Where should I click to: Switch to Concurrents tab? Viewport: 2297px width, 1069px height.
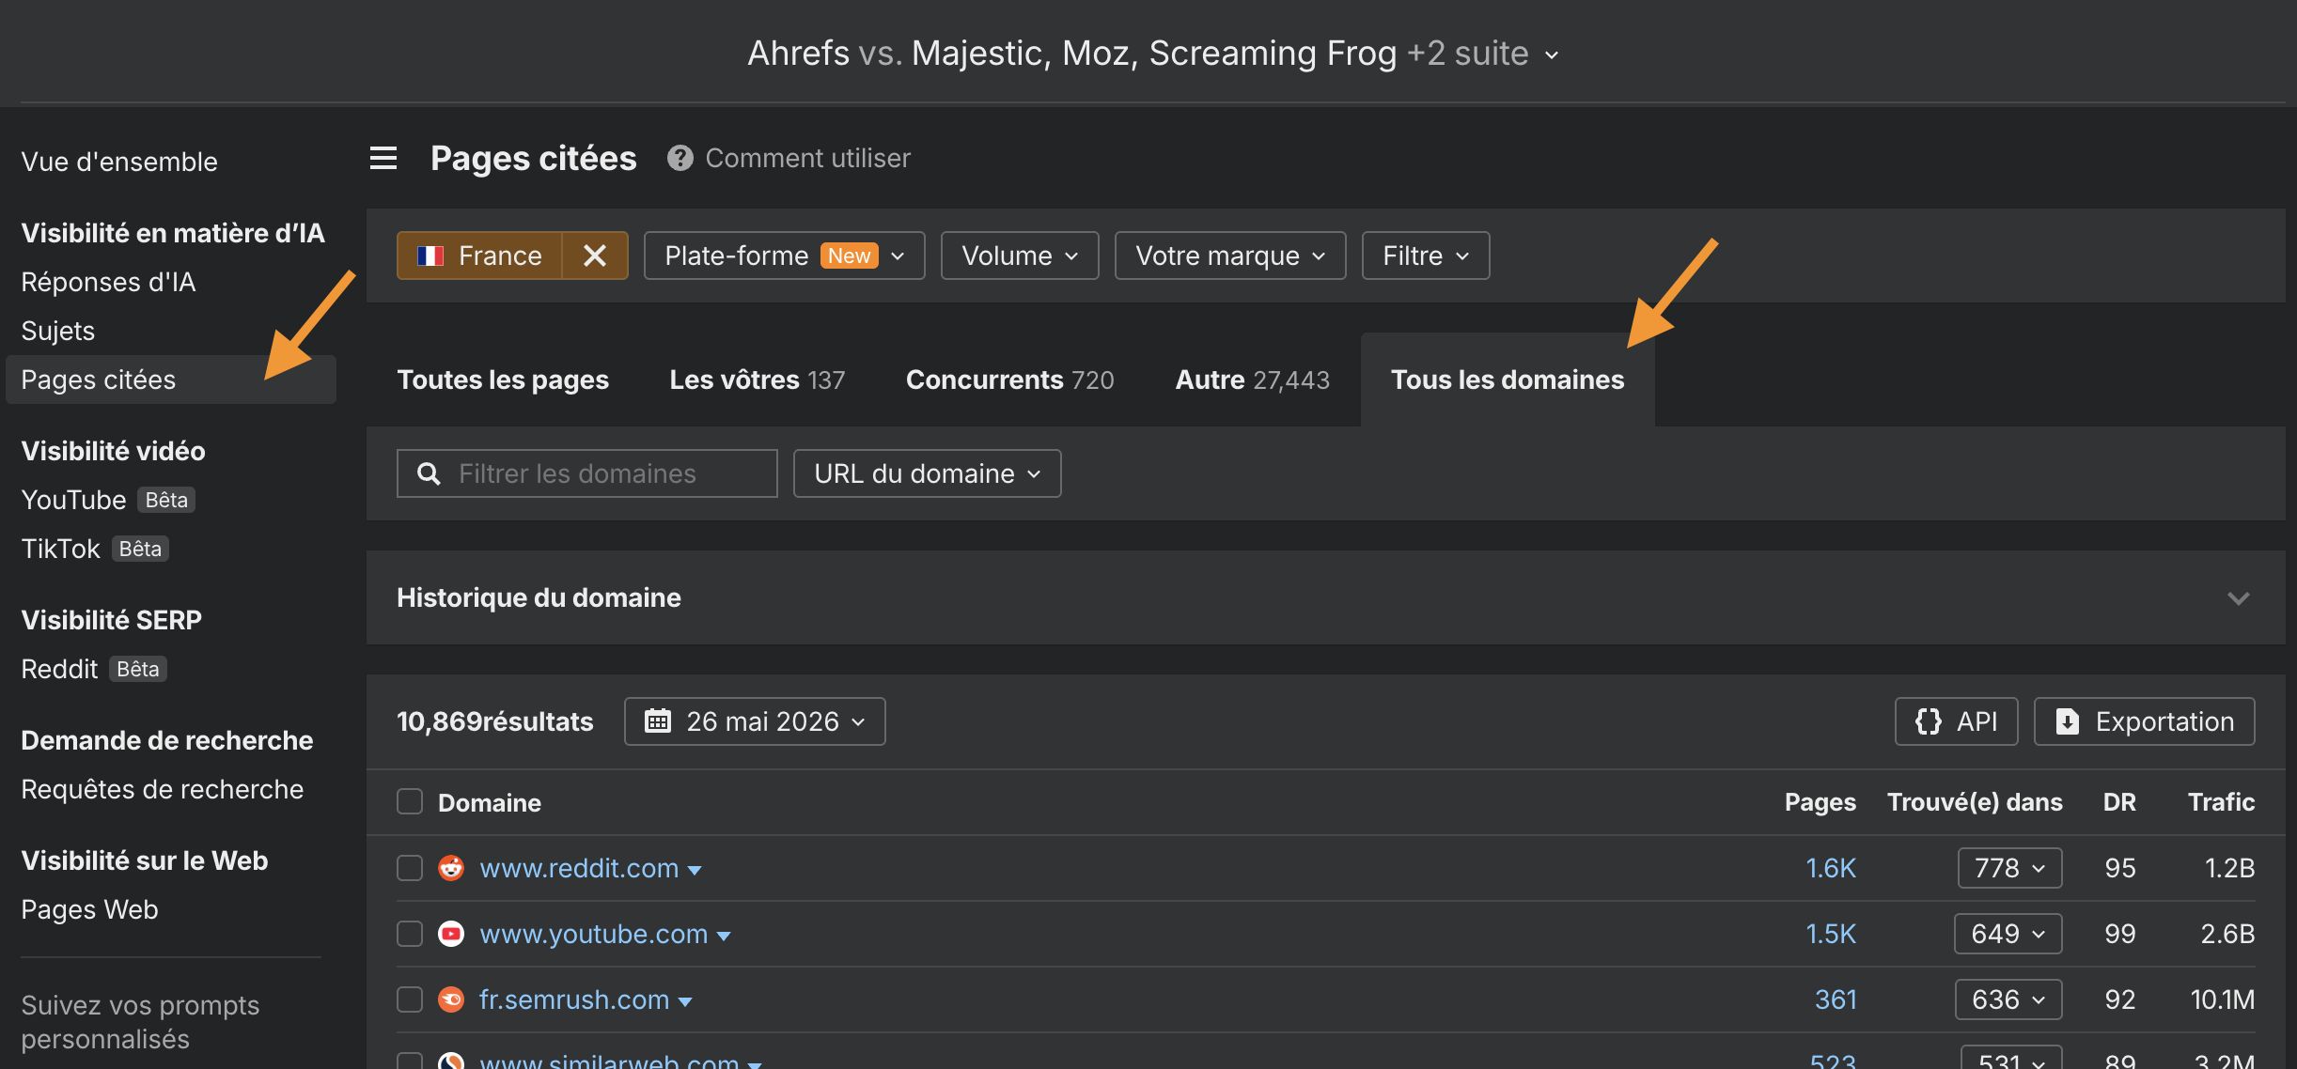[x=1009, y=380]
